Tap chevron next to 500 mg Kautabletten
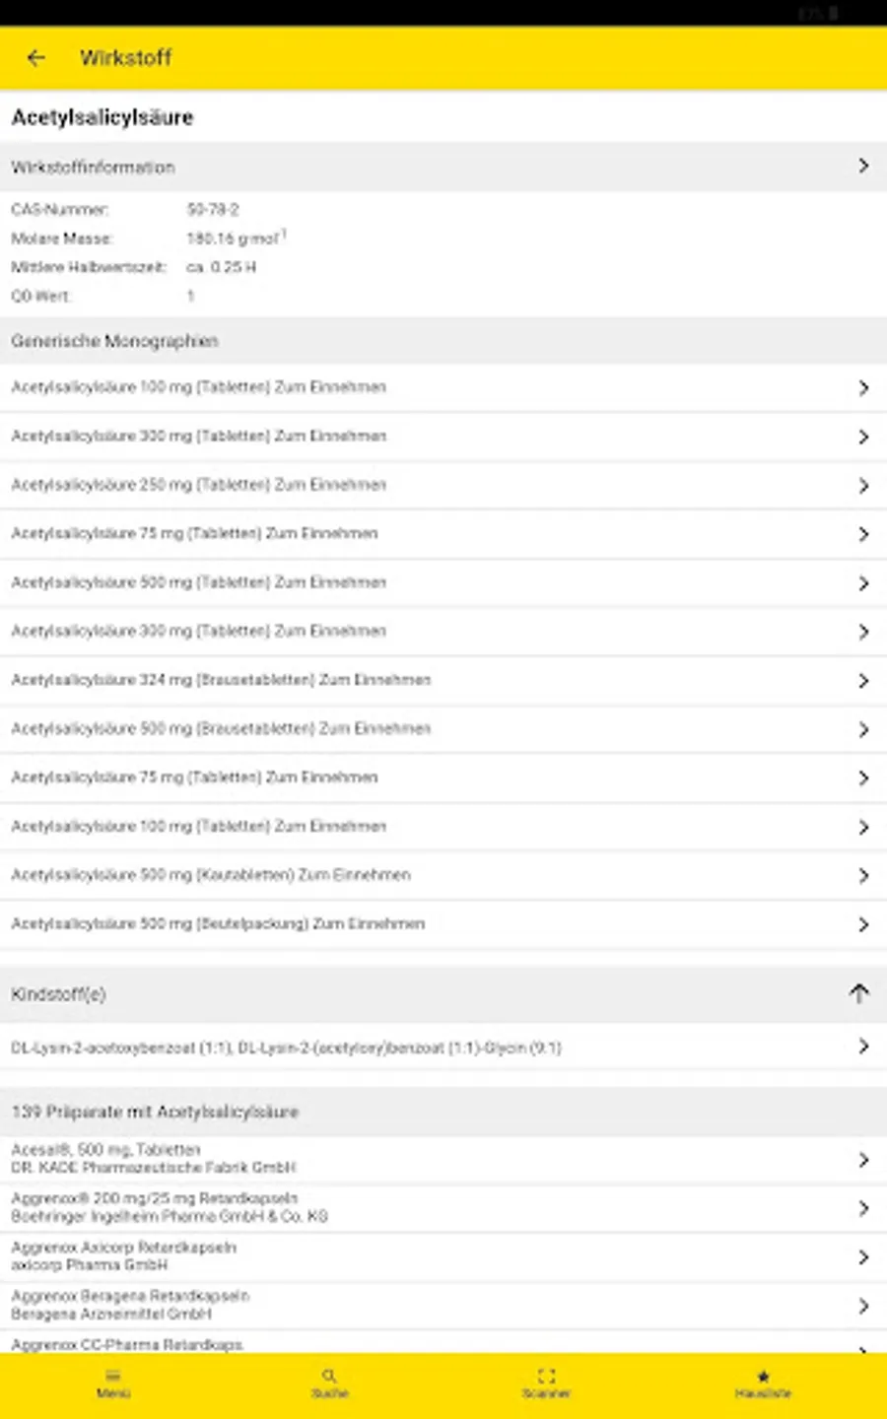This screenshot has width=887, height=1419. [863, 876]
